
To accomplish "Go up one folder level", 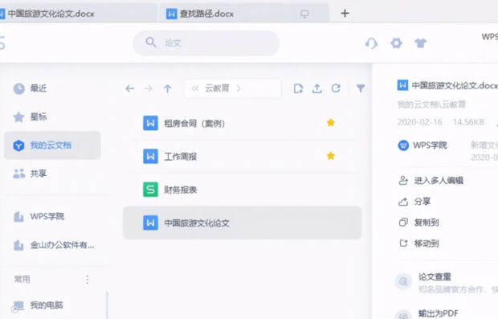I will coord(167,88).
